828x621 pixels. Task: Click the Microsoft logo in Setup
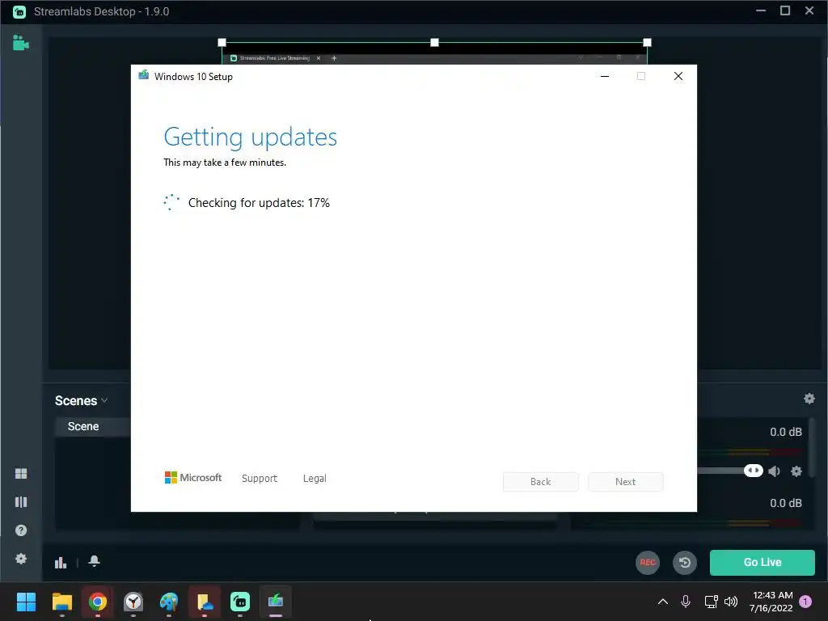193,478
